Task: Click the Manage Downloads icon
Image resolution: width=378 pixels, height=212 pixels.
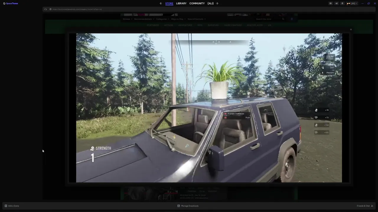Action: coord(179,206)
